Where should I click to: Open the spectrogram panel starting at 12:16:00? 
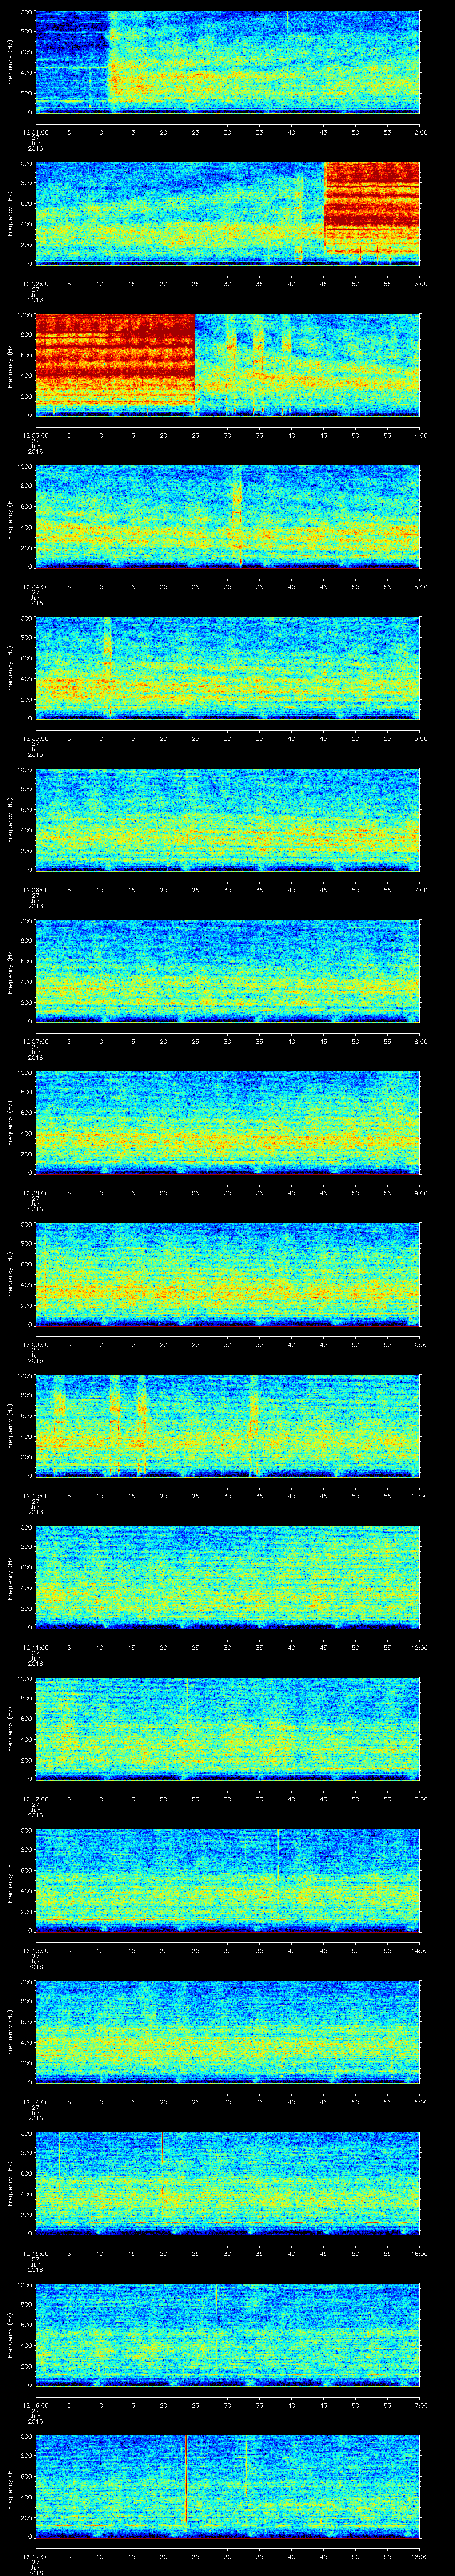click(x=227, y=2334)
